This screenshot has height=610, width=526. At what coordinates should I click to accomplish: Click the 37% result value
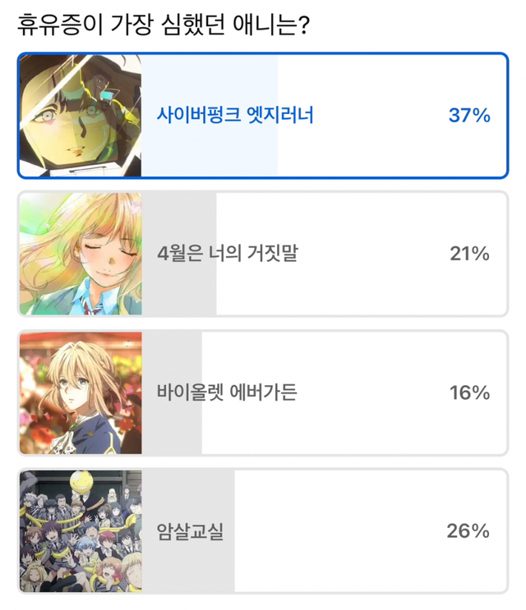(x=469, y=116)
